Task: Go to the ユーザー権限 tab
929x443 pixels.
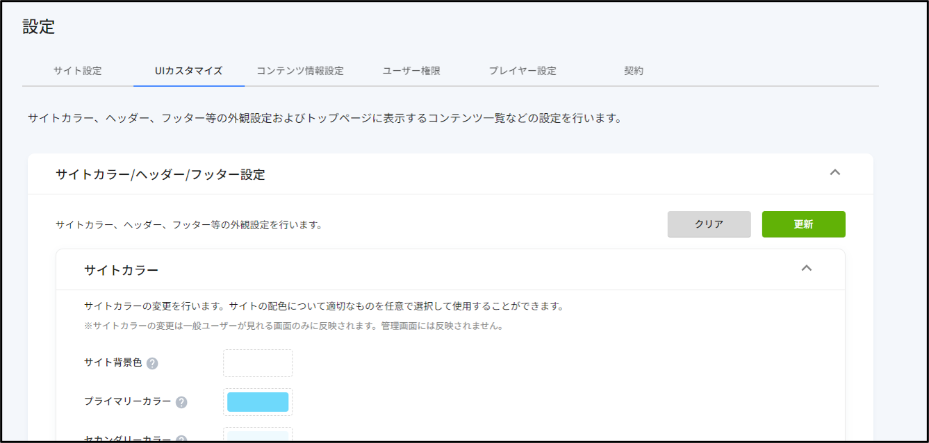Action: pyautogui.click(x=411, y=71)
